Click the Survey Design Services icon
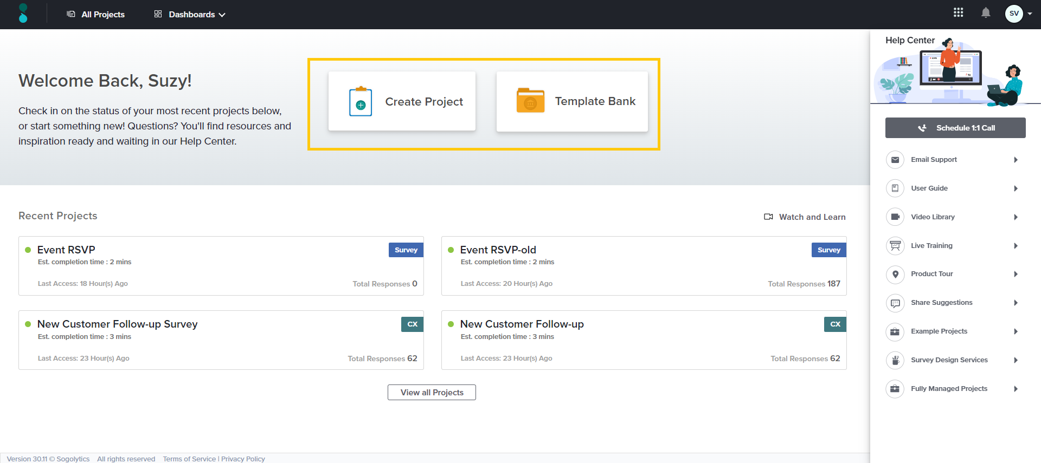The width and height of the screenshot is (1041, 463). [x=895, y=360]
